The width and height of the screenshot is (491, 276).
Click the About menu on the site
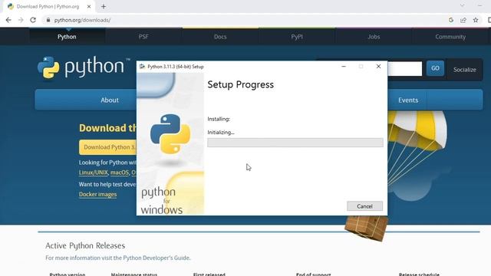tap(110, 100)
